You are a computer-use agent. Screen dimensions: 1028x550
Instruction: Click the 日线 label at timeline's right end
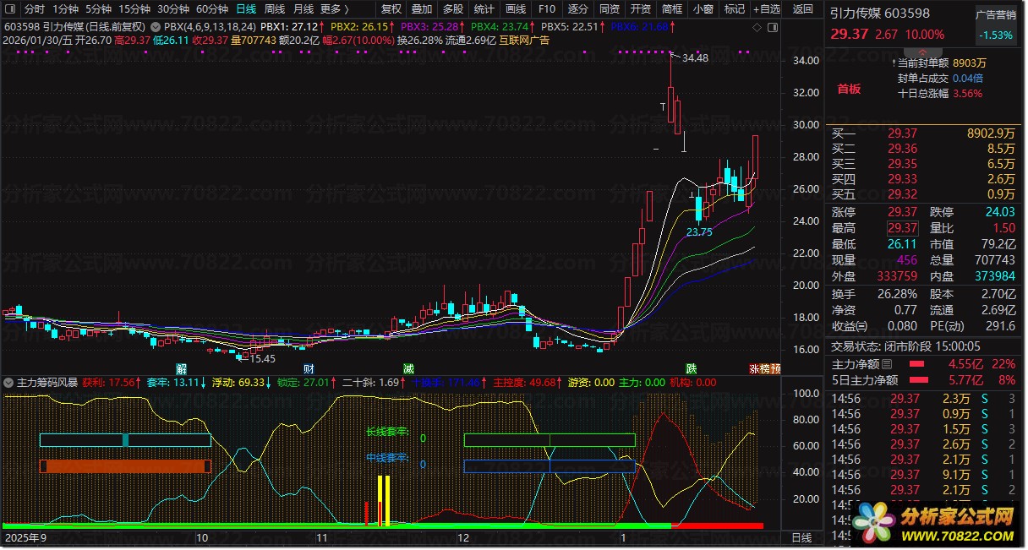(801, 538)
